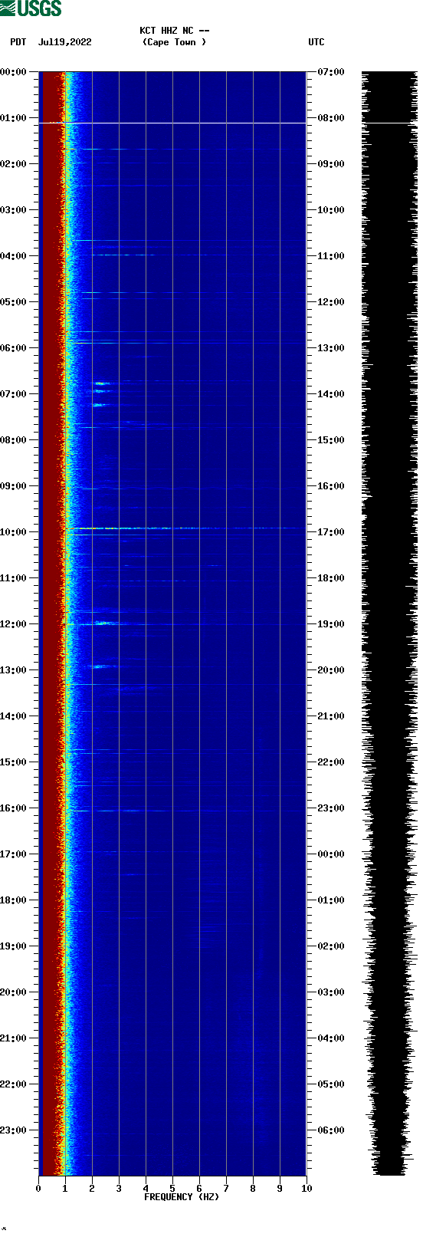Click the 0 Hz frequency tick label
Image resolution: width=423 pixels, height=1237 pixels.
click(x=38, y=1189)
